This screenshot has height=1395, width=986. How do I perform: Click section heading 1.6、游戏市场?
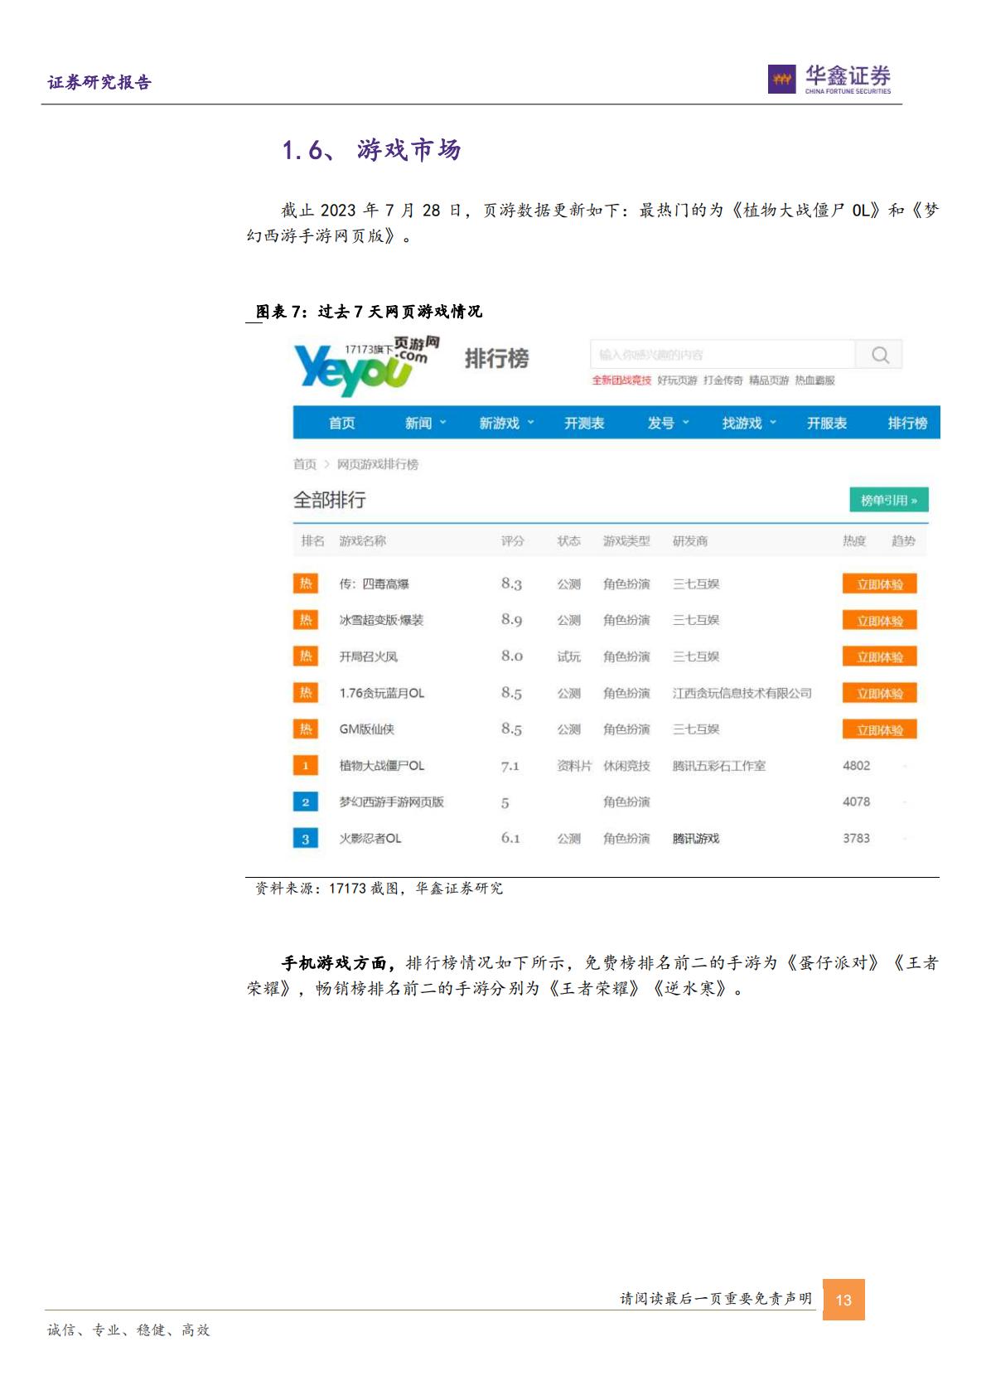point(371,150)
